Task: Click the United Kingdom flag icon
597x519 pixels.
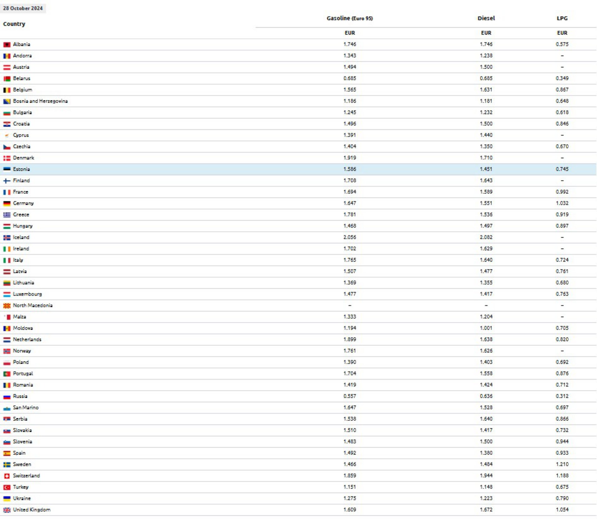Action: pyautogui.click(x=7, y=510)
